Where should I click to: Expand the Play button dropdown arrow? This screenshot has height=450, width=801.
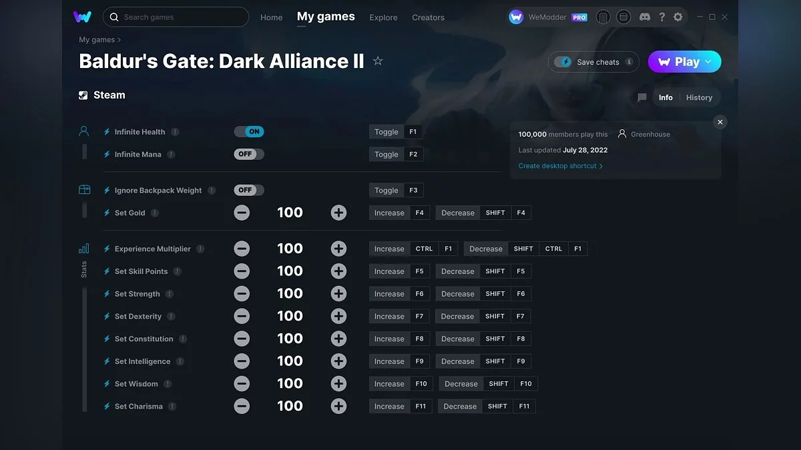tap(708, 61)
